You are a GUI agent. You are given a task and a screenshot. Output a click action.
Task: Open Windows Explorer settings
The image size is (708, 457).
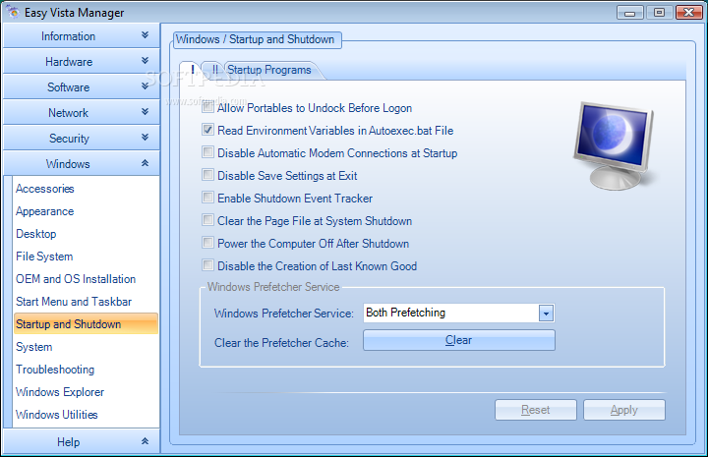(x=60, y=392)
